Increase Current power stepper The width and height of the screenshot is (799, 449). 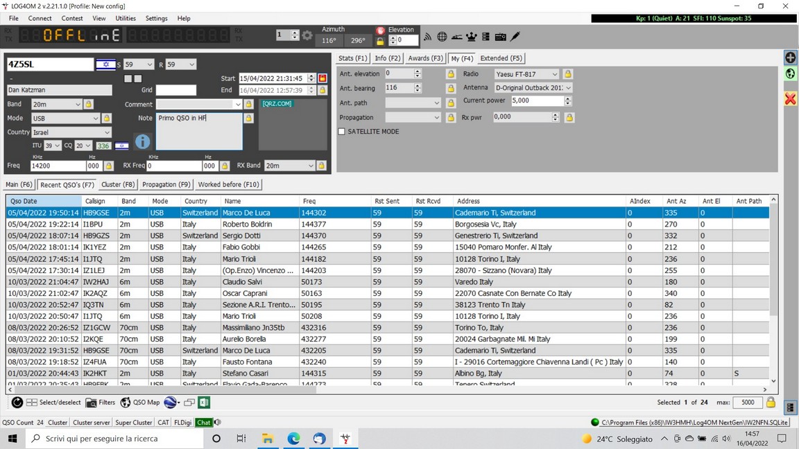567,98
